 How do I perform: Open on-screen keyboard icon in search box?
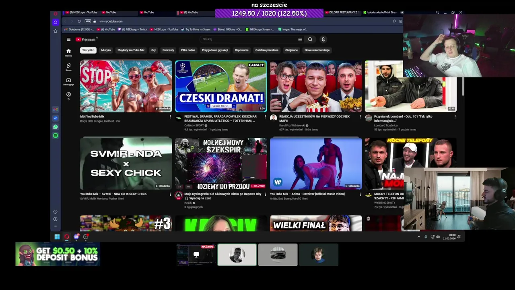300,39
